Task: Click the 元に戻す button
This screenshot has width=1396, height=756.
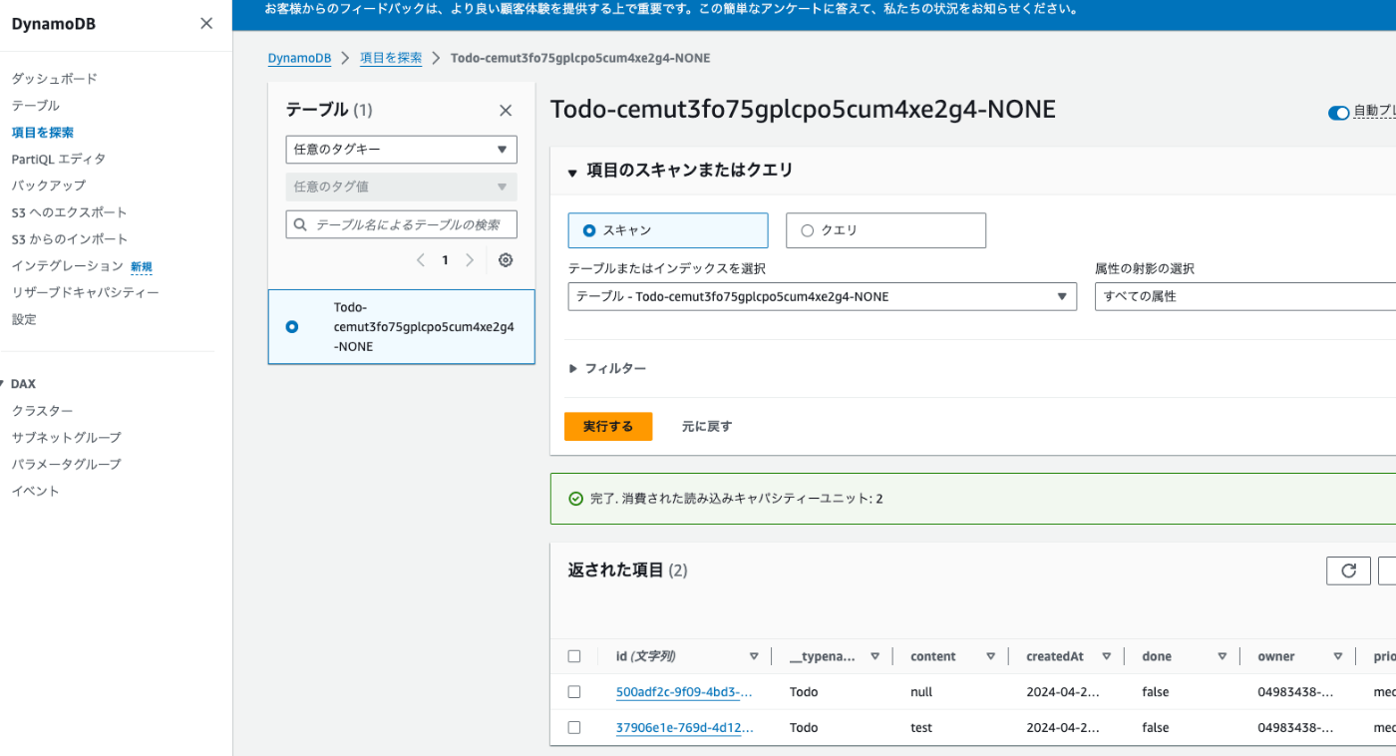Action: click(707, 426)
